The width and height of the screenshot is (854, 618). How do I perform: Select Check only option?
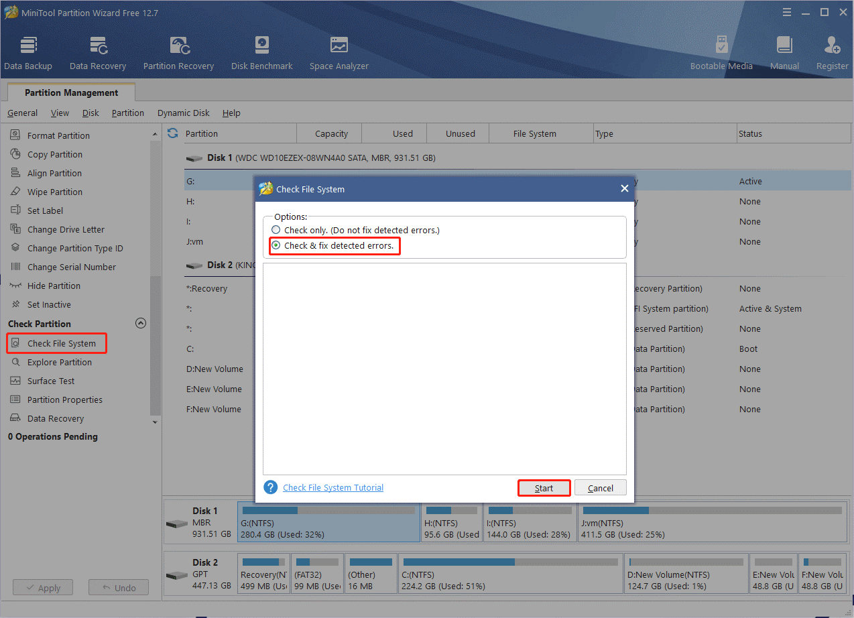tap(356, 230)
